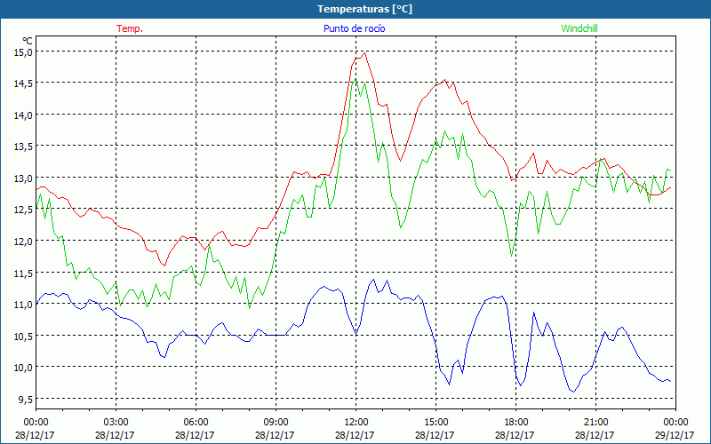This screenshot has width=711, height=444.
Task: Click the 15,0 y-axis value
Action: point(24,52)
